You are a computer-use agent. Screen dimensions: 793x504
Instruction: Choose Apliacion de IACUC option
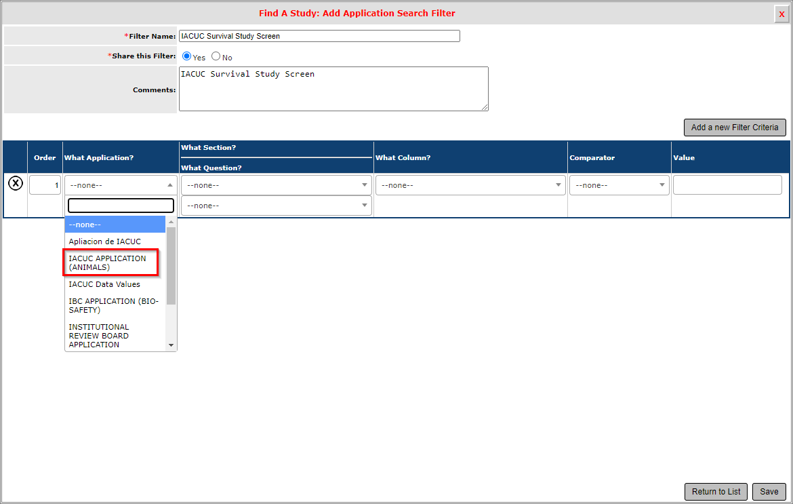(x=115, y=241)
